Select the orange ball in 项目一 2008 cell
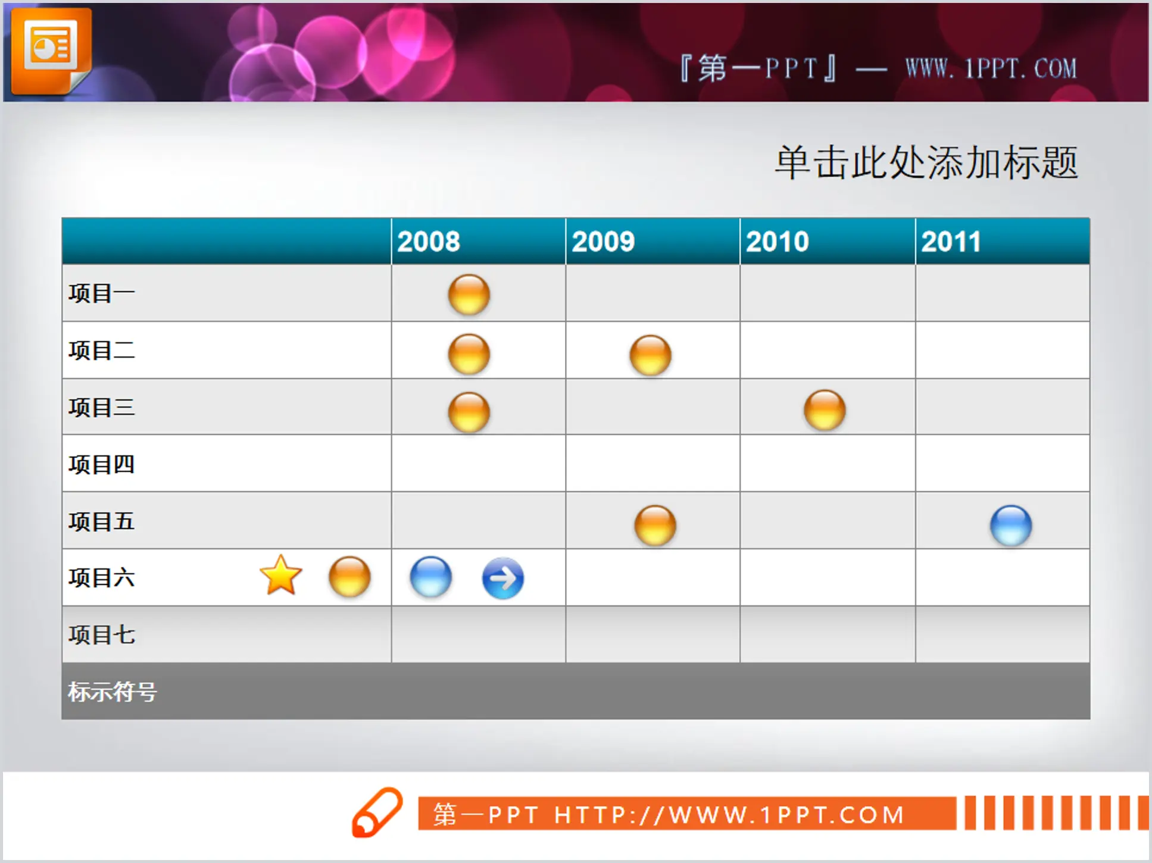This screenshot has height=863, width=1152. click(x=469, y=295)
